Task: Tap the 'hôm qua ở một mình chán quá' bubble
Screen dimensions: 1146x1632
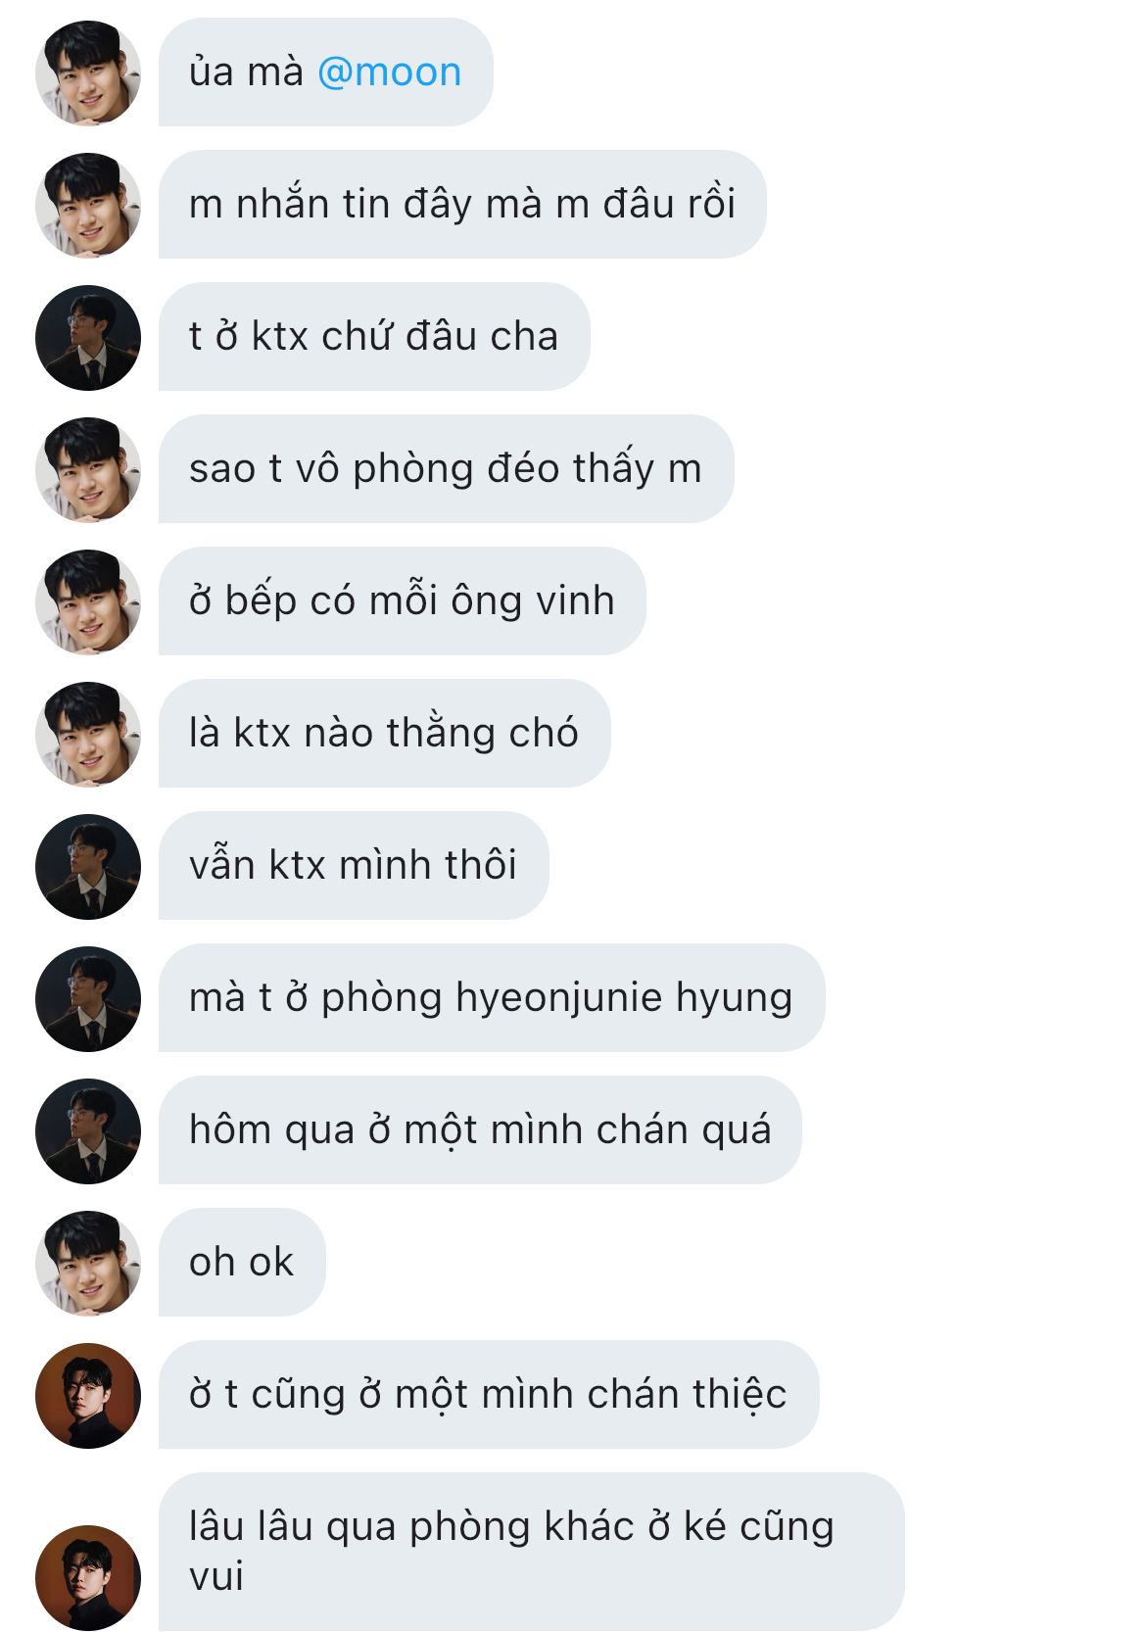Action: 480,1129
